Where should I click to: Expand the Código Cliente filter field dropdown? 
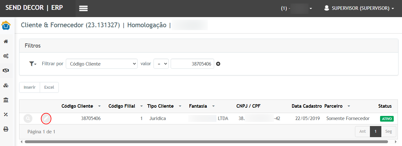(101, 64)
